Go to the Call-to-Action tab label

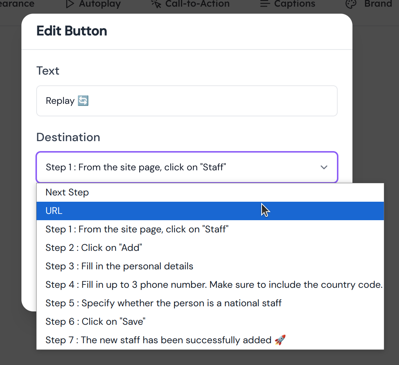click(x=197, y=4)
